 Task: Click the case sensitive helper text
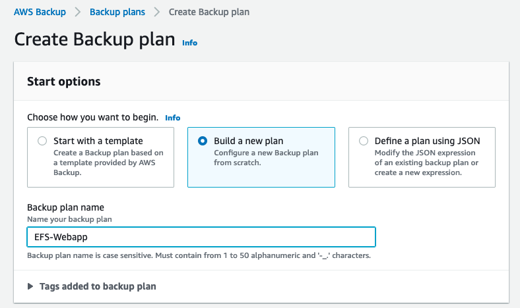point(198,255)
